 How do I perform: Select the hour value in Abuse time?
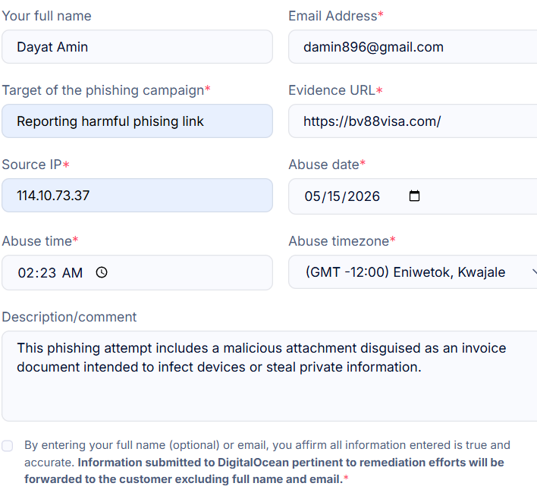[25, 273]
